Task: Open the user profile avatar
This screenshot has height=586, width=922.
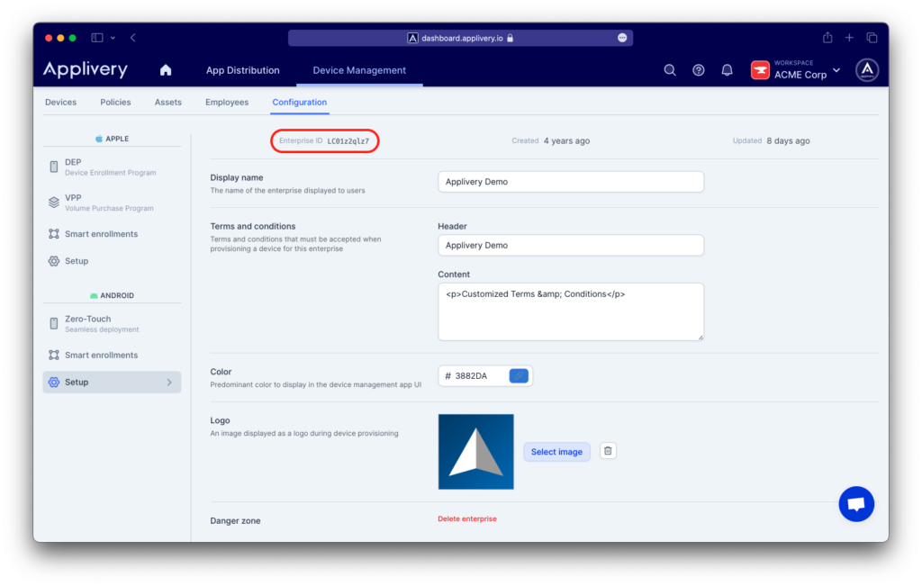Action: coord(867,70)
